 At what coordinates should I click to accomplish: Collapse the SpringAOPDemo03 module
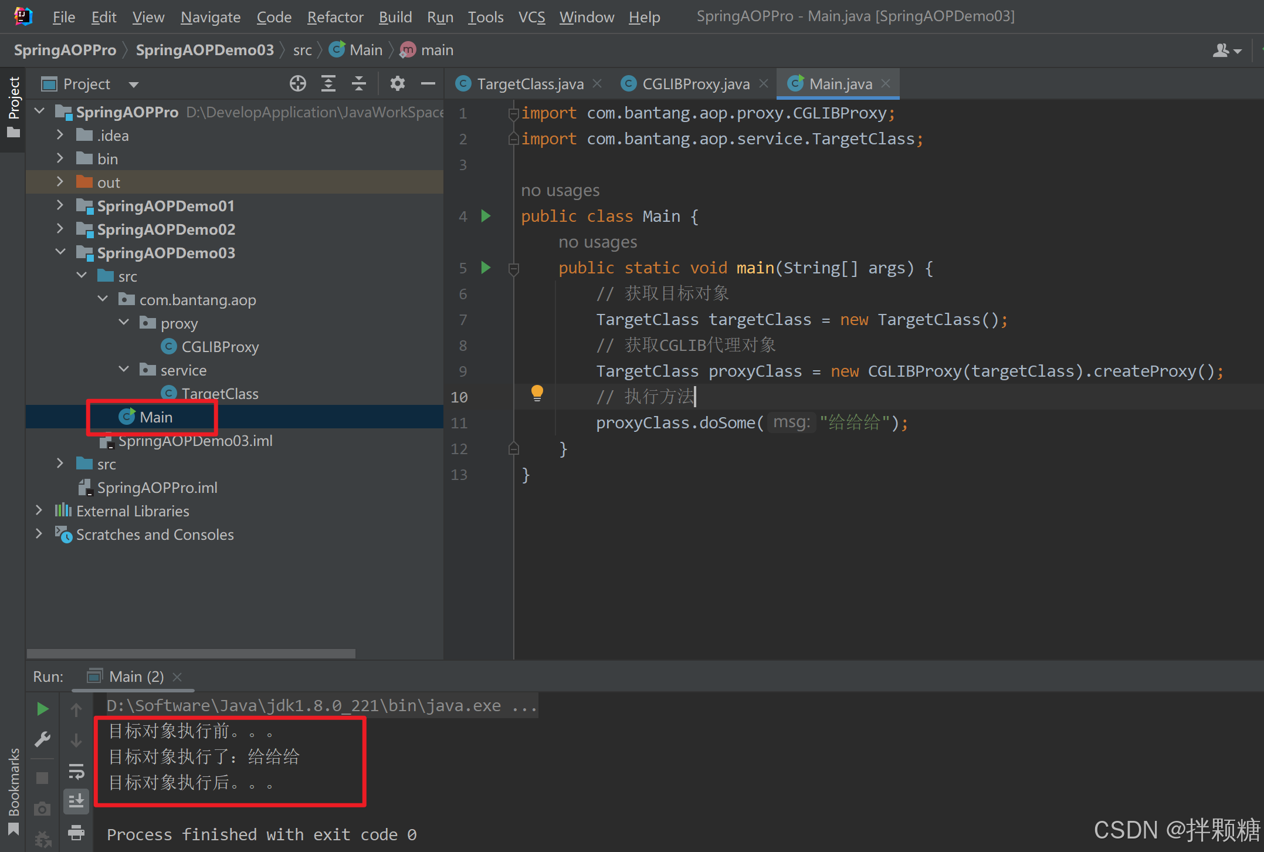tap(60, 252)
